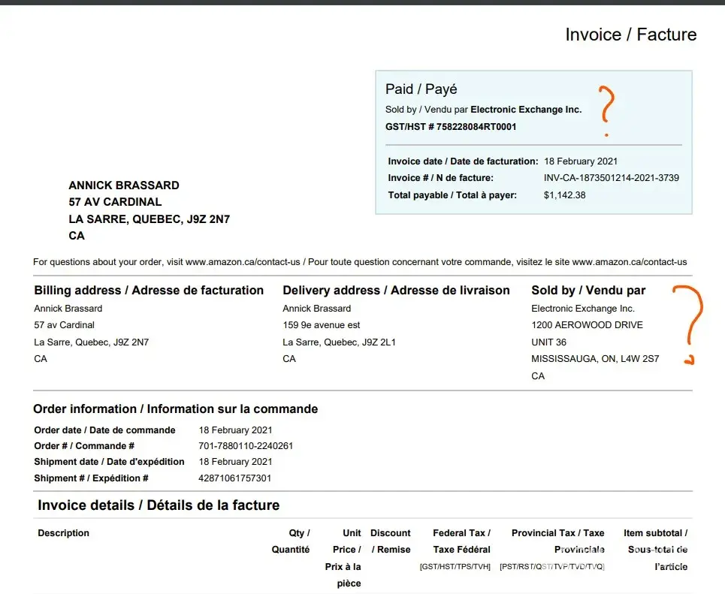Image resolution: width=725 pixels, height=594 pixels.
Task: Click the Description column header
Action: 63,533
